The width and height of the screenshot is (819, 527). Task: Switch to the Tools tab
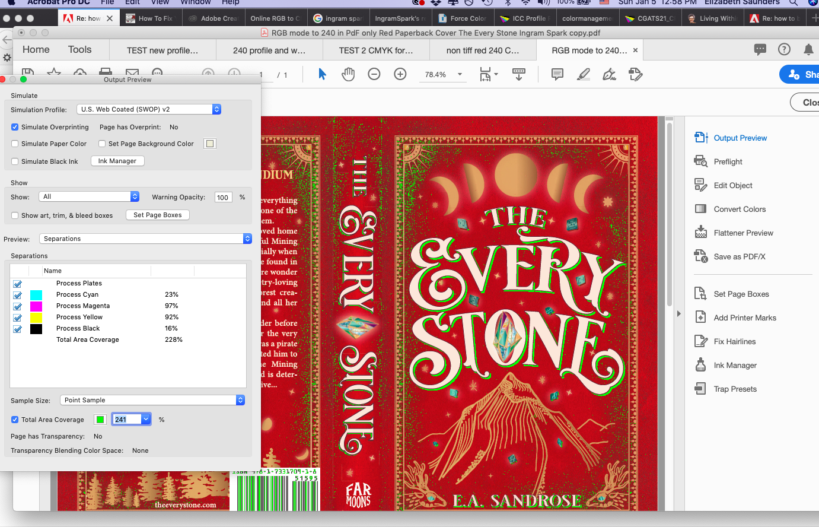pos(79,50)
